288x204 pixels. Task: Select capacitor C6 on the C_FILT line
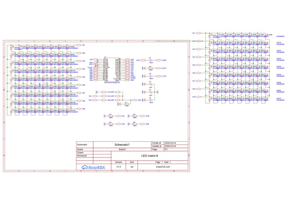[150, 76]
